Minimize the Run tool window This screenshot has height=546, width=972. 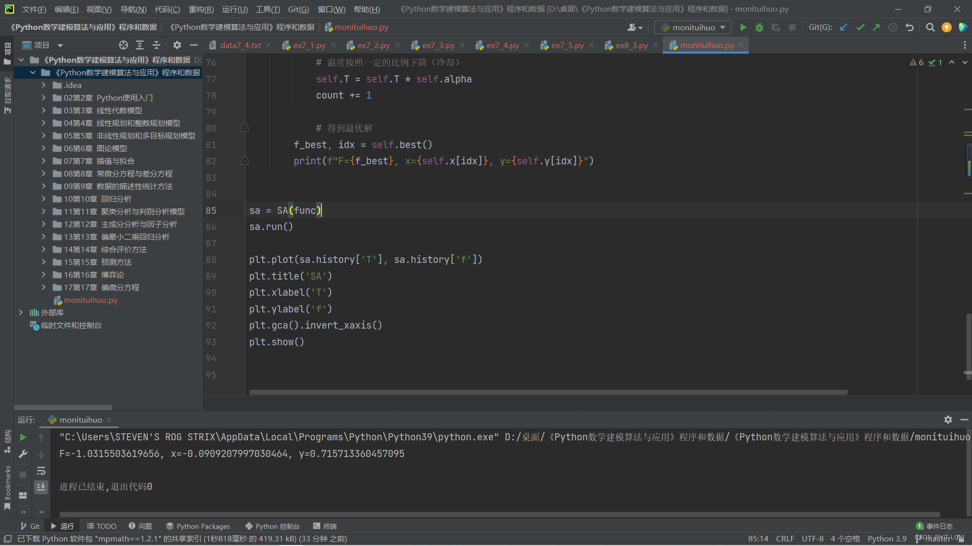(964, 420)
